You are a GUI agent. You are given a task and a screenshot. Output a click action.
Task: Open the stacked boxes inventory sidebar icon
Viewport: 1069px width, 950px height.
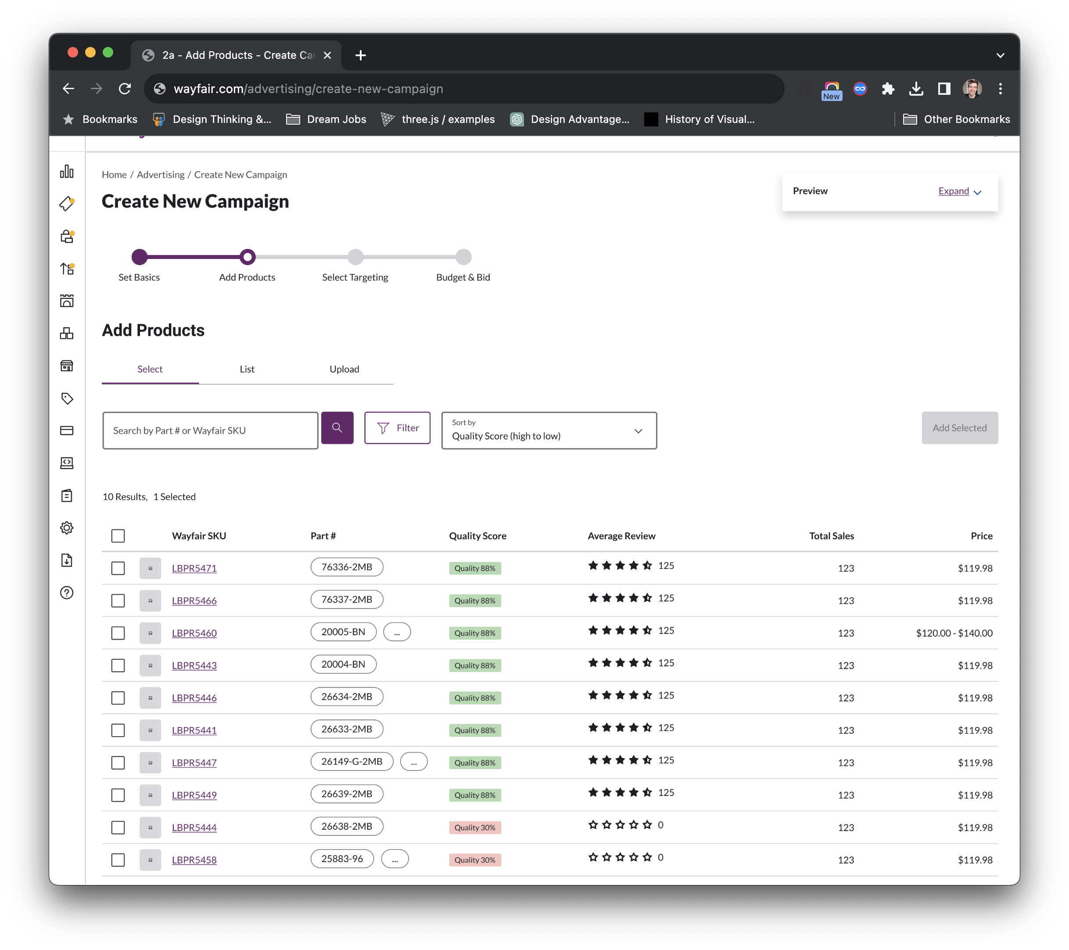click(x=67, y=333)
